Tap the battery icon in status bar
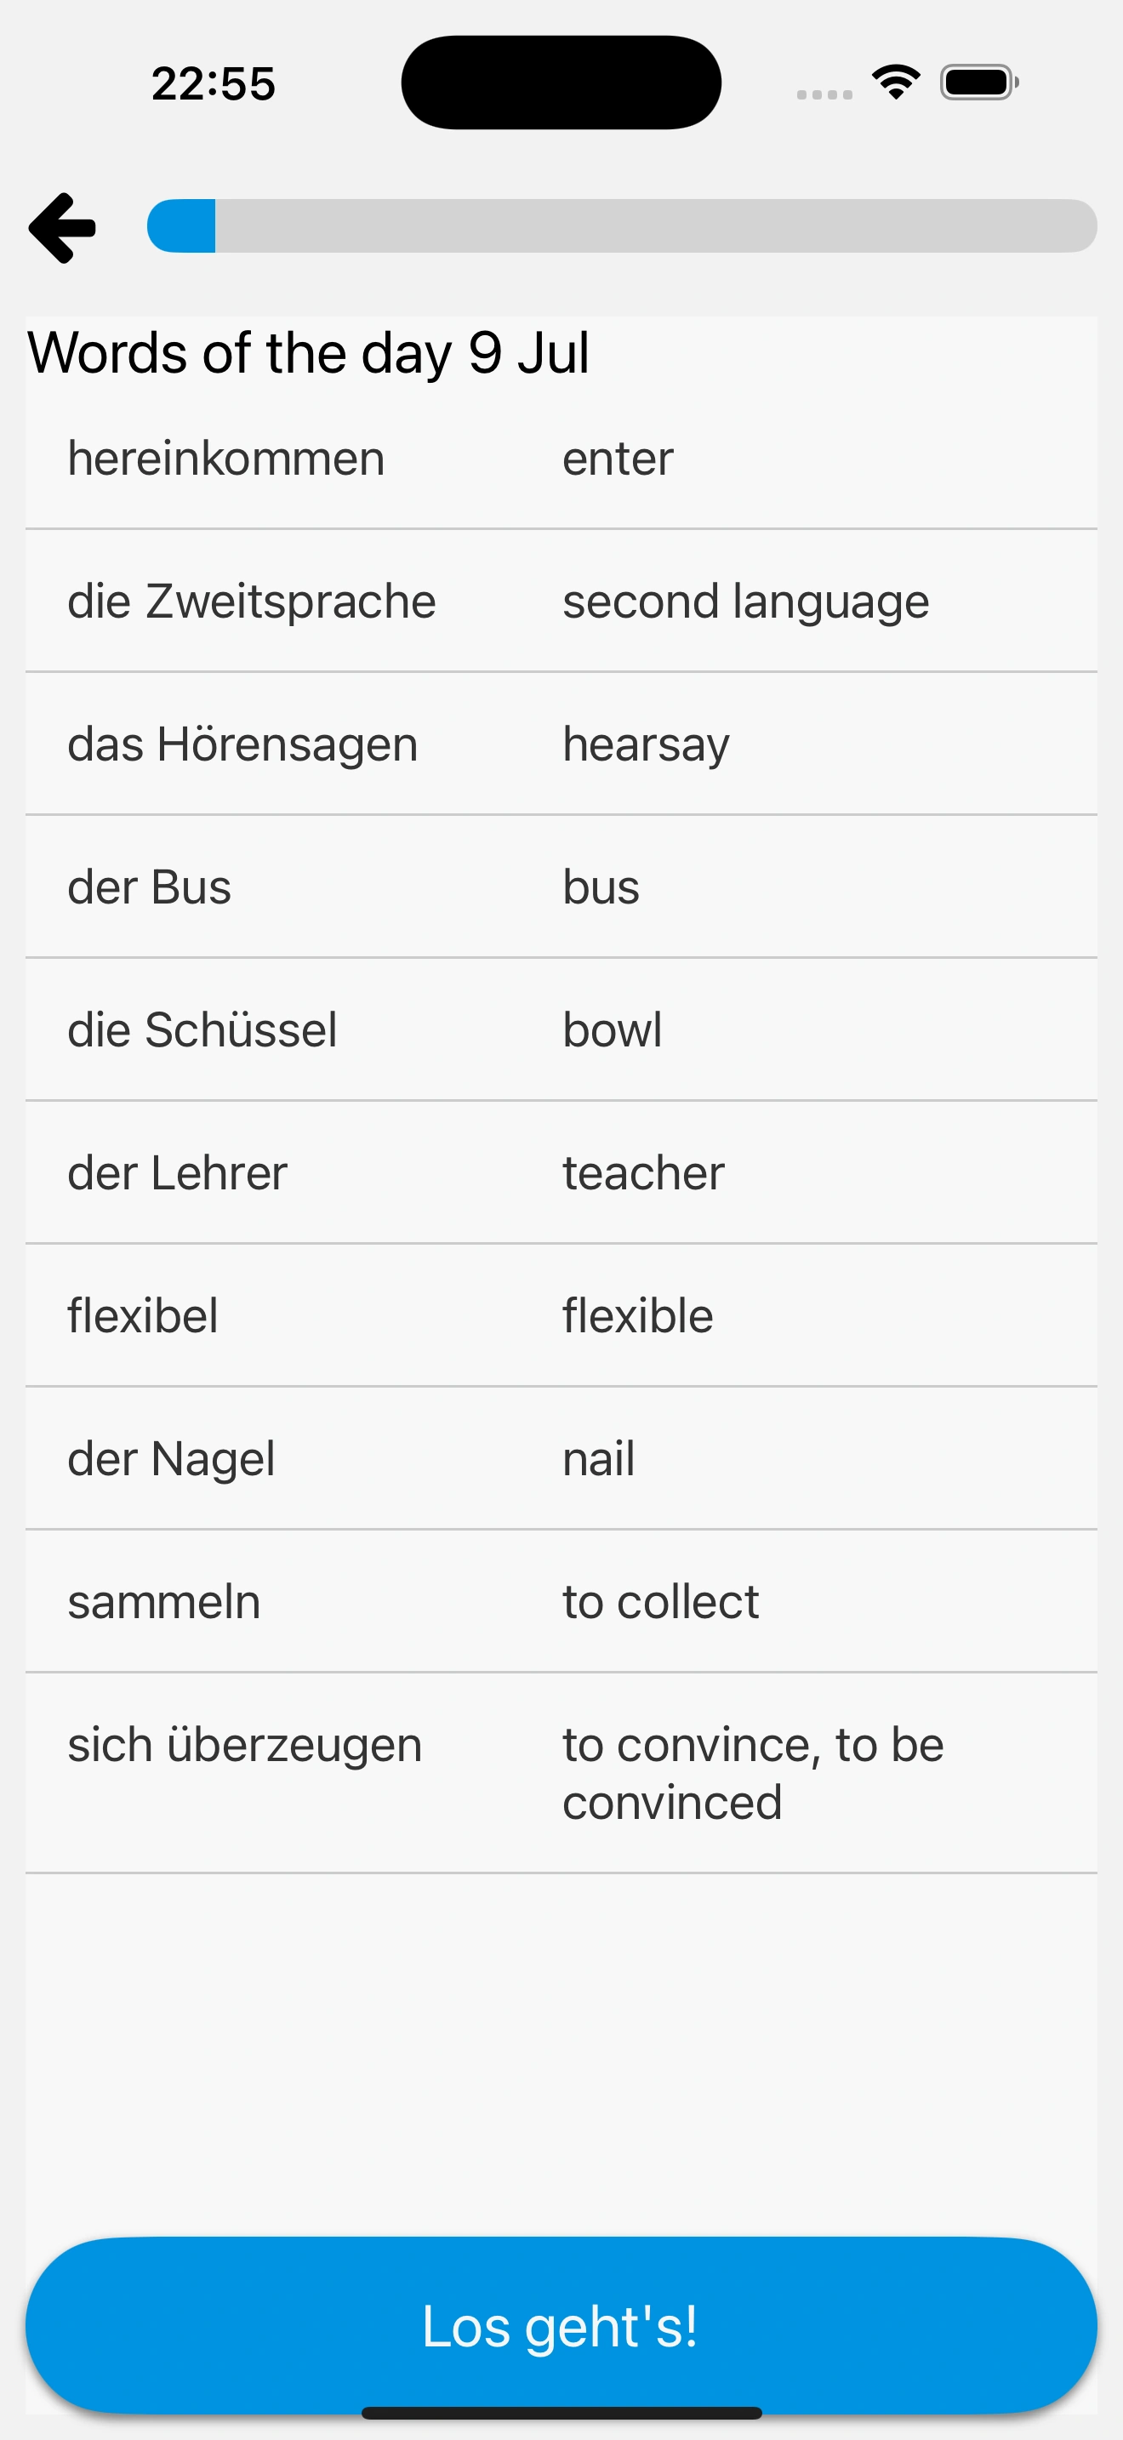This screenshot has width=1123, height=2440. coord(976,83)
